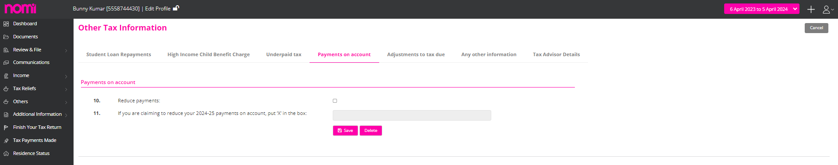Click the plus icon in top bar
Viewport: 838px width, 165px height.
tap(811, 9)
